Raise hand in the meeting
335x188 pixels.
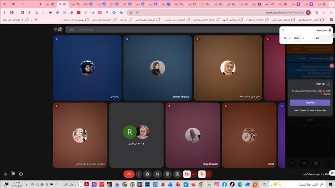[148, 174]
